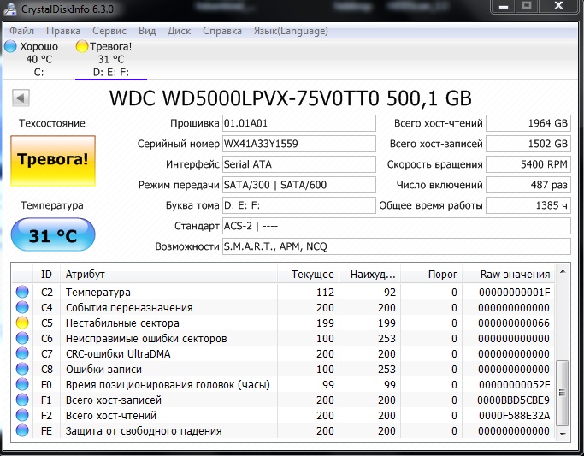Open the Язык(Language) menu
Screen dimensions: 584x456
291,31
